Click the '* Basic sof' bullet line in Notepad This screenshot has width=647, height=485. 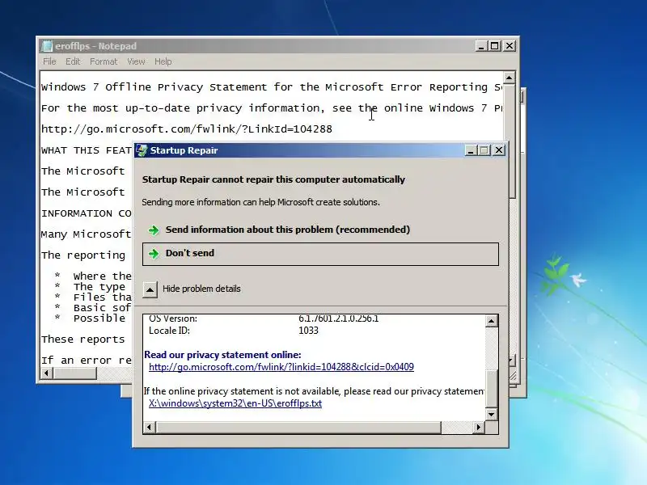[x=92, y=308]
